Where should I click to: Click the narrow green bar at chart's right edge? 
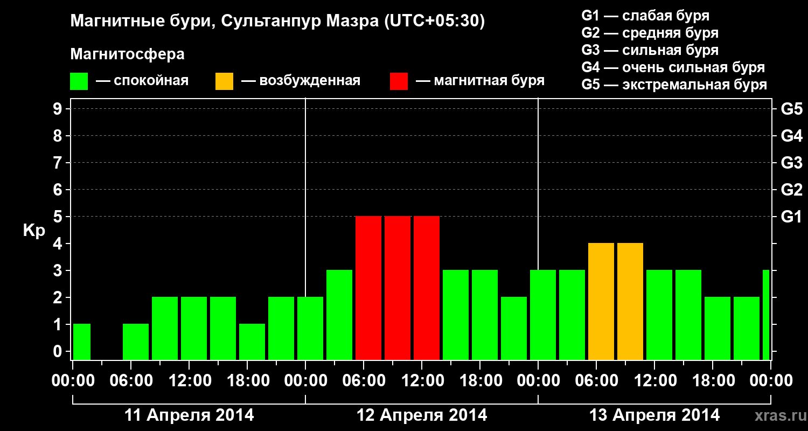766,315
